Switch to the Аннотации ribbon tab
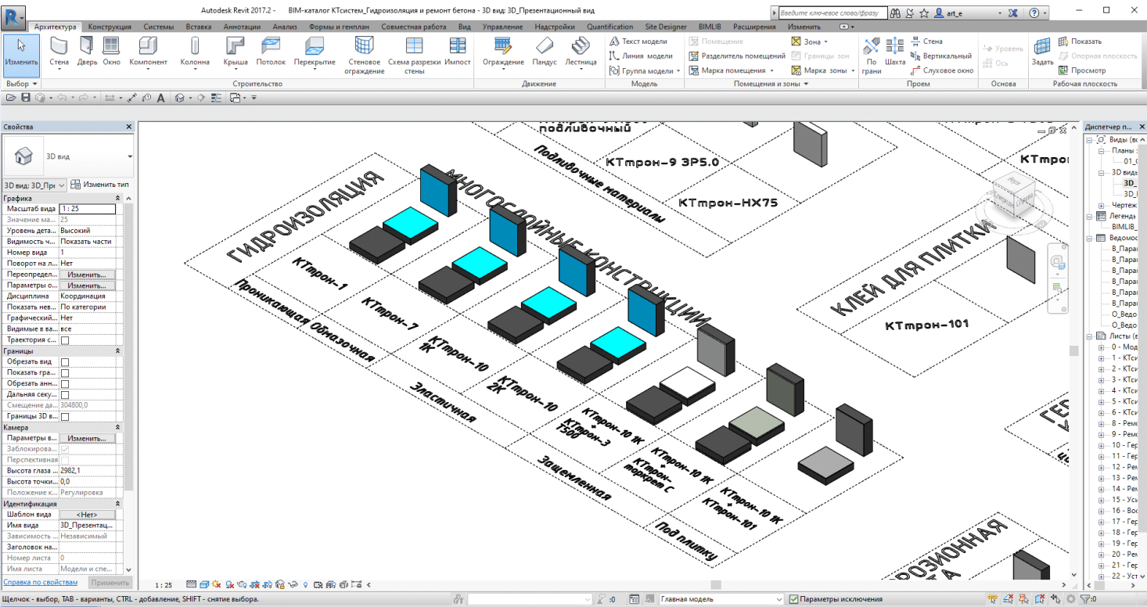 coord(243,27)
